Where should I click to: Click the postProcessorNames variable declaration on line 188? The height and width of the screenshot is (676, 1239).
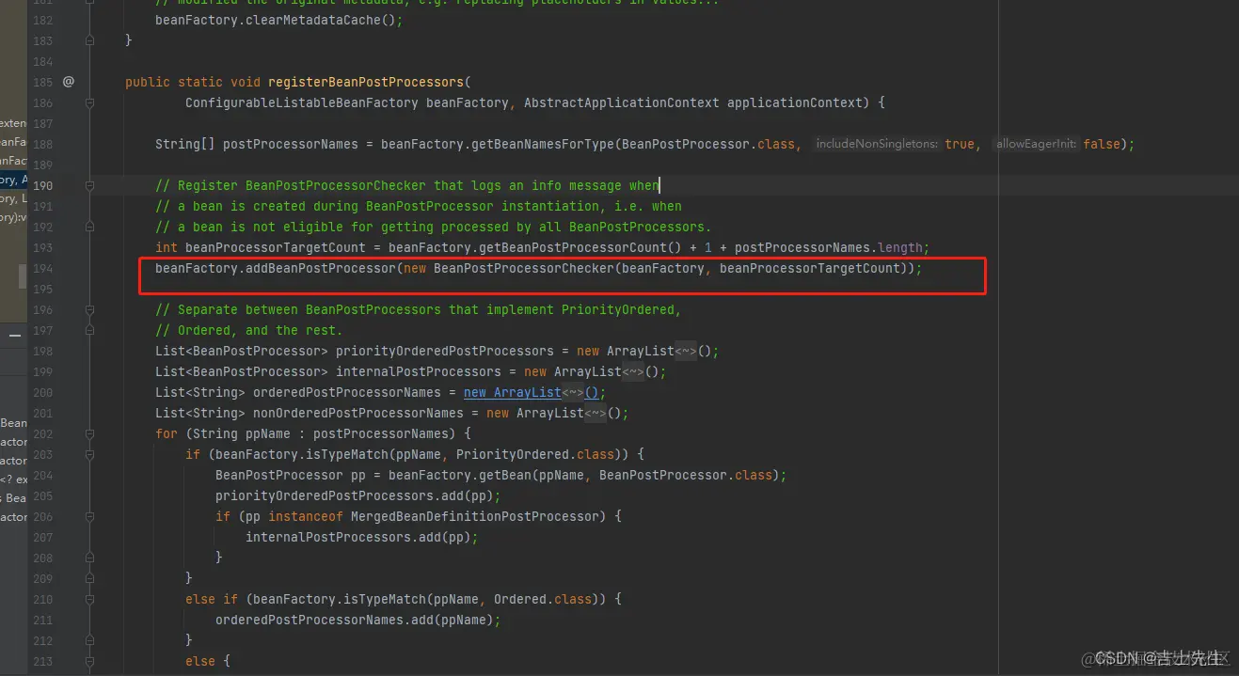point(291,144)
